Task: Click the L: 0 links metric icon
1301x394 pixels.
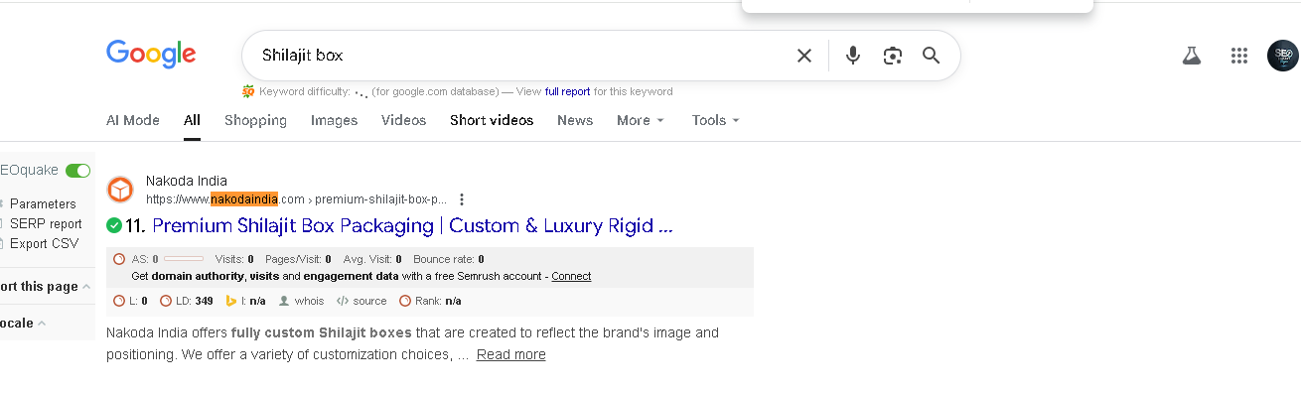Action: [119, 301]
